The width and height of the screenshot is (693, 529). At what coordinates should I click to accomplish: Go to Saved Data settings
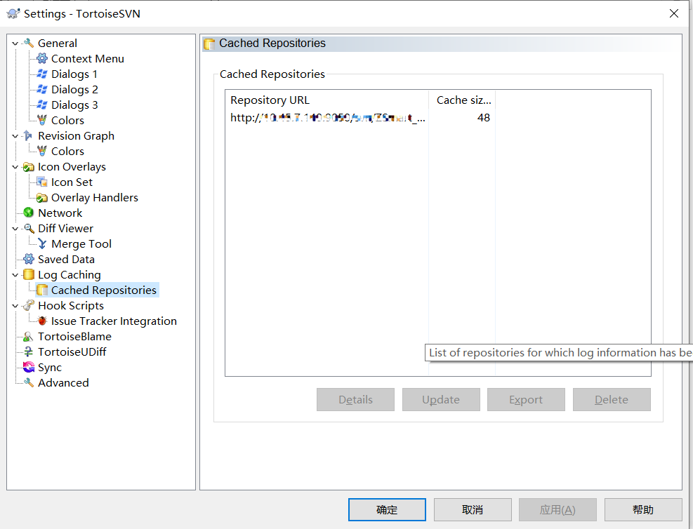66,259
